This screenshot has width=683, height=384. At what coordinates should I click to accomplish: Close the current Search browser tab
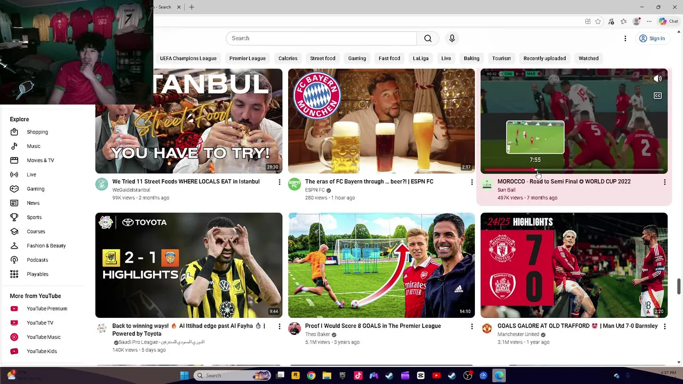pos(179,7)
